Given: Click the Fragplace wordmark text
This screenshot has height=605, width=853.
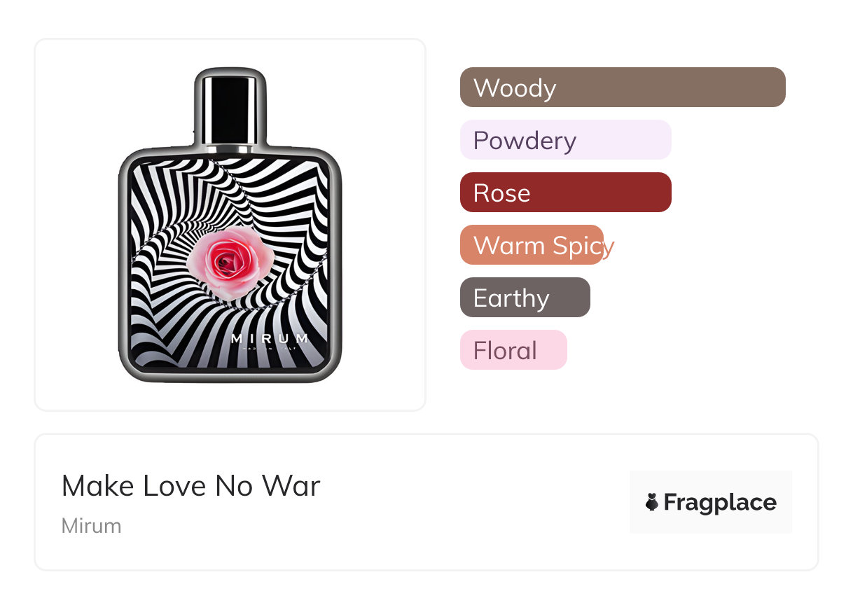Looking at the screenshot, I should point(720,502).
